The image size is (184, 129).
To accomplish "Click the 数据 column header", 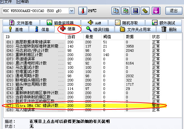I will 137,37.
